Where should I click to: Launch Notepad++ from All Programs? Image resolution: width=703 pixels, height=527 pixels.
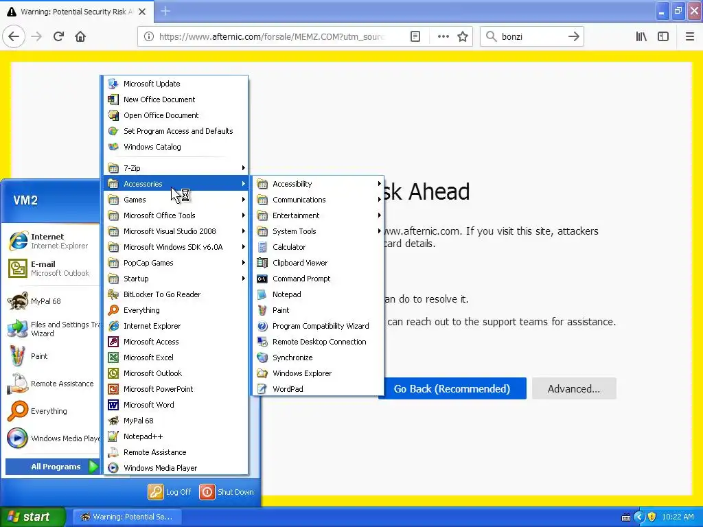(176, 436)
